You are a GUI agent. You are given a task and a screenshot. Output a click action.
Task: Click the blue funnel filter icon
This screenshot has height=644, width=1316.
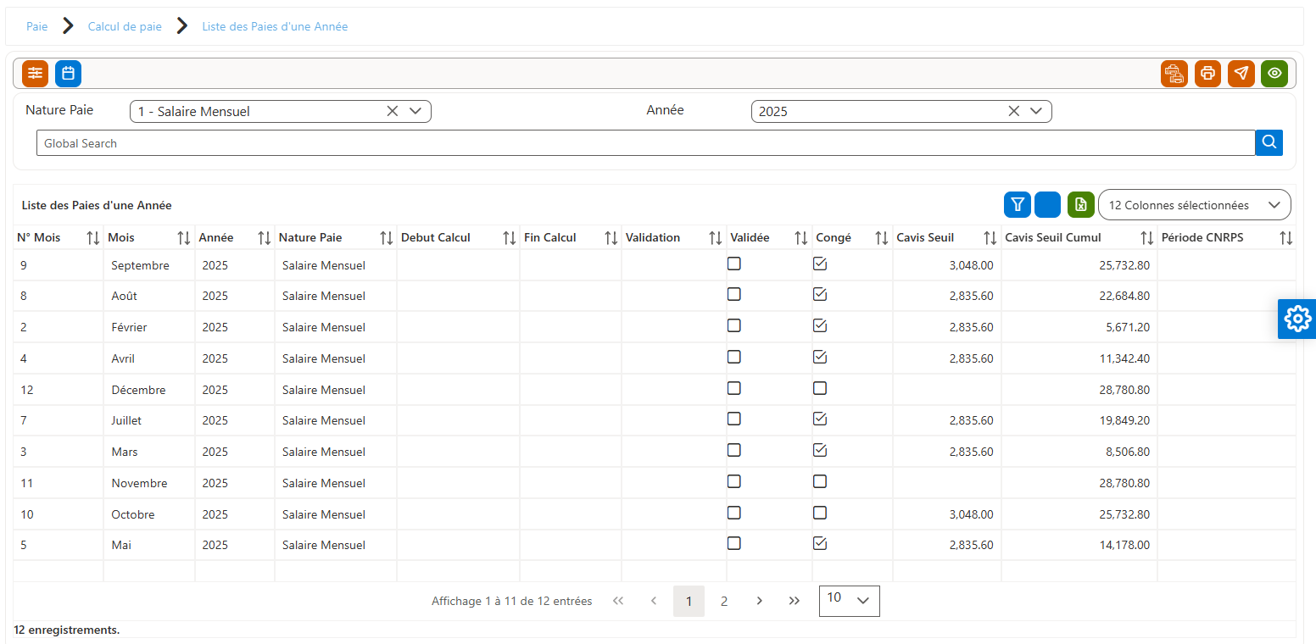tap(1018, 204)
